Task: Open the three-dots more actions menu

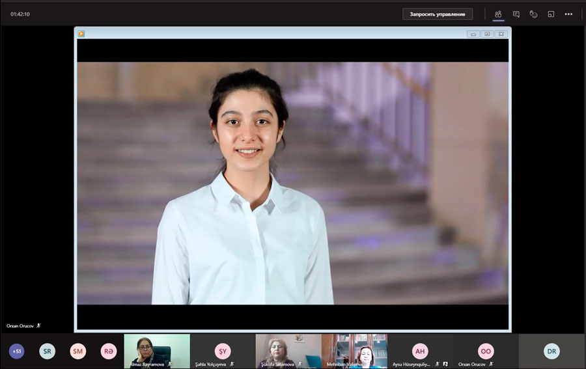Action: click(568, 14)
